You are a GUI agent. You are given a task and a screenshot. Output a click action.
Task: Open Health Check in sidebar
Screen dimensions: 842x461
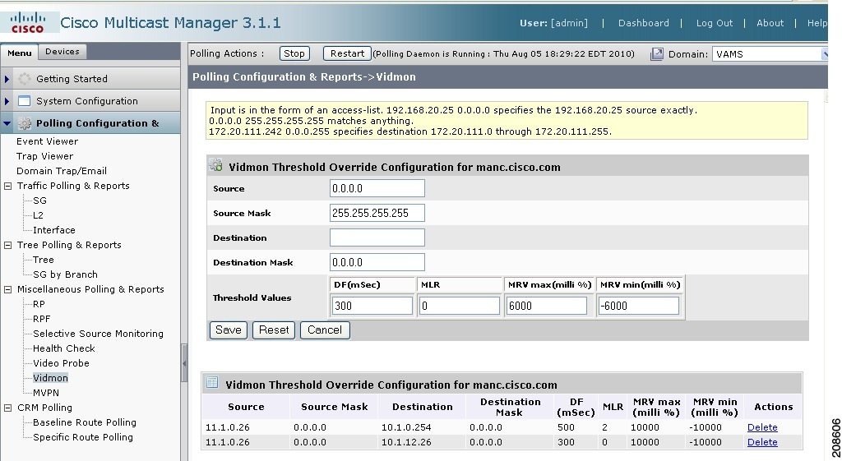point(64,349)
